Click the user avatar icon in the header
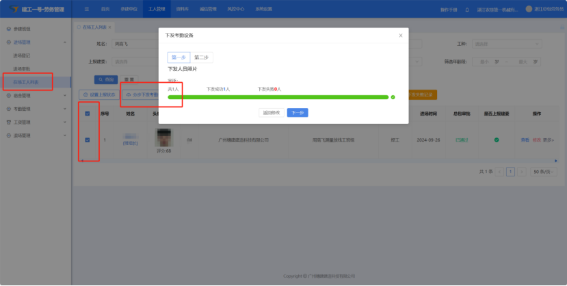Image resolution: width=567 pixels, height=286 pixels. coord(529,9)
